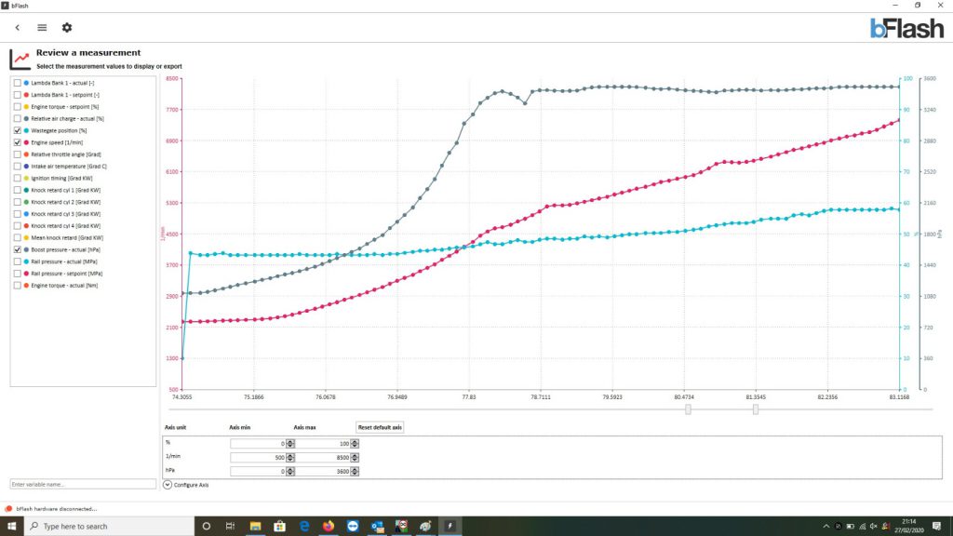
Task: Click the hPa axis max value field
Action: [x=322, y=472]
